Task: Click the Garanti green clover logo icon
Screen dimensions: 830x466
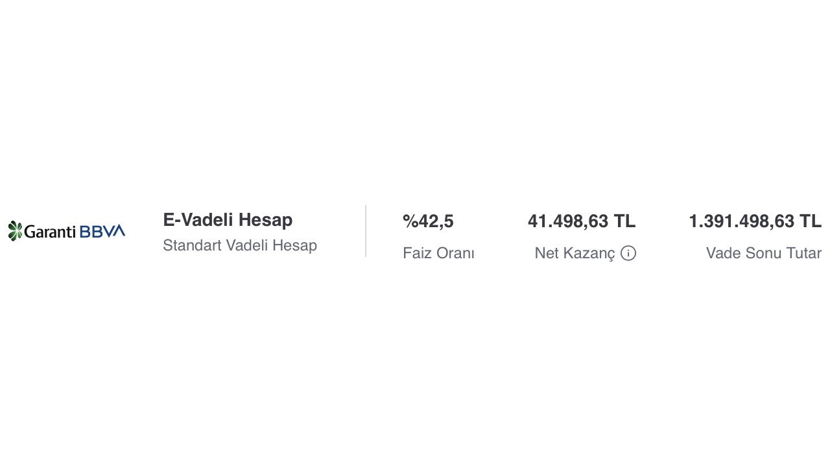Action: click(x=15, y=231)
